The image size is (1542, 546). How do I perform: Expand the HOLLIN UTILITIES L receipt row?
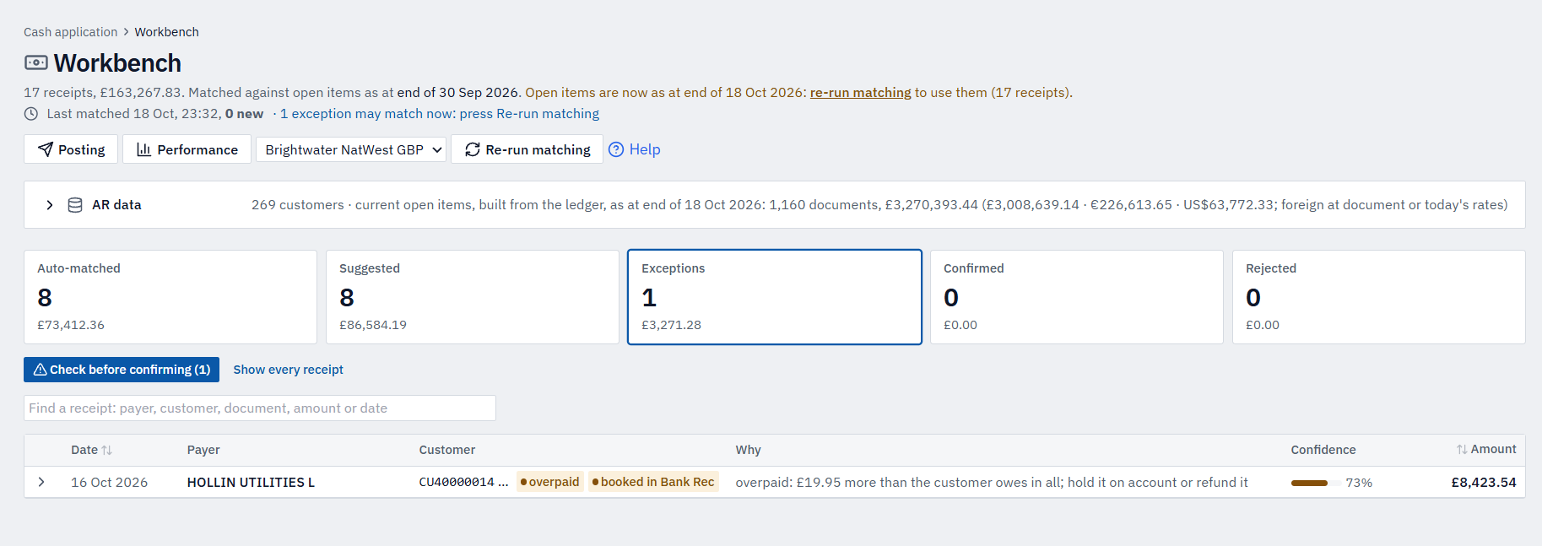point(41,482)
